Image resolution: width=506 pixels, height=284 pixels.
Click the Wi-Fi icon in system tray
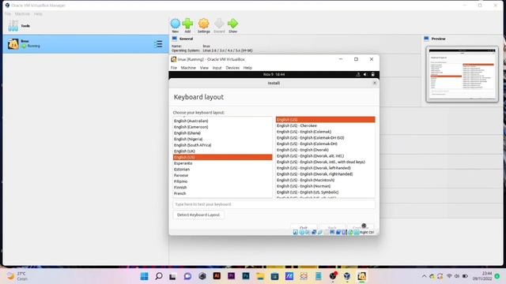pyautogui.click(x=449, y=276)
